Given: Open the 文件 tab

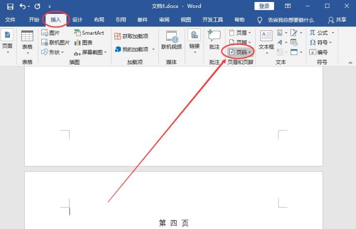Looking at the screenshot, I should [x=10, y=20].
